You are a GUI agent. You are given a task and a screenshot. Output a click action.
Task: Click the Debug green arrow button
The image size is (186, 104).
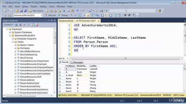[63, 15]
